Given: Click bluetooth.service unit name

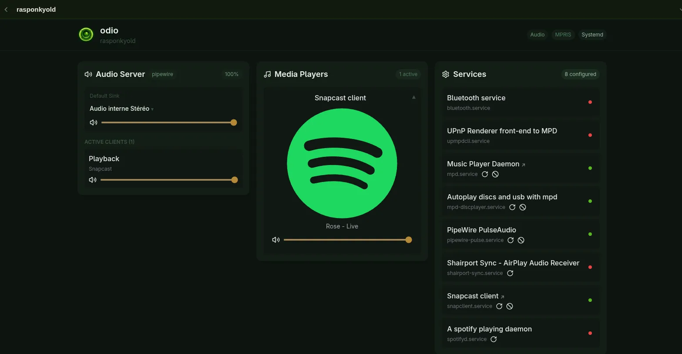Looking at the screenshot, I should 468,108.
